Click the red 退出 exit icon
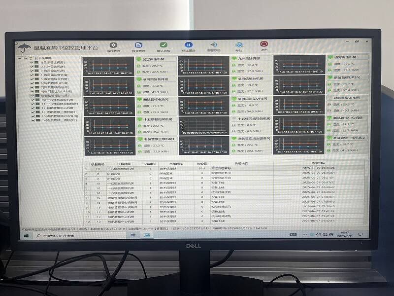Viewport: 394px width, 296px height. point(264,45)
